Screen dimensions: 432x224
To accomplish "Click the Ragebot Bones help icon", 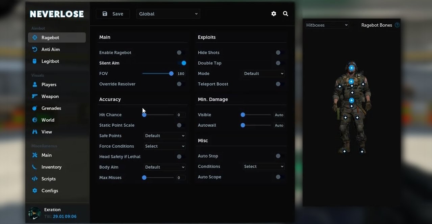I will (x=397, y=25).
